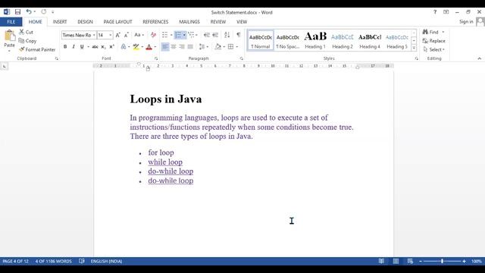Open the Font dialog launcher
Viewport: 485px width, 273px height.
pos(156,58)
